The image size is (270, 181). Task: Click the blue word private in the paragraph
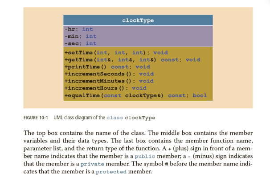[x=92, y=164]
